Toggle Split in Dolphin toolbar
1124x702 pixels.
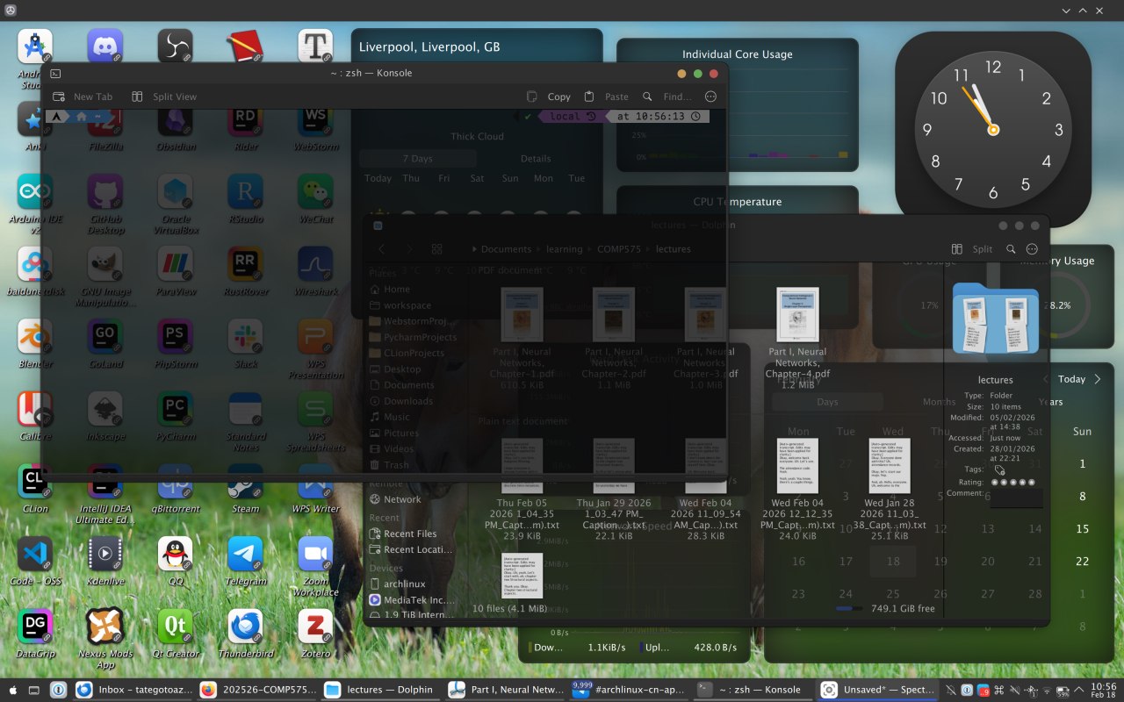(x=973, y=249)
